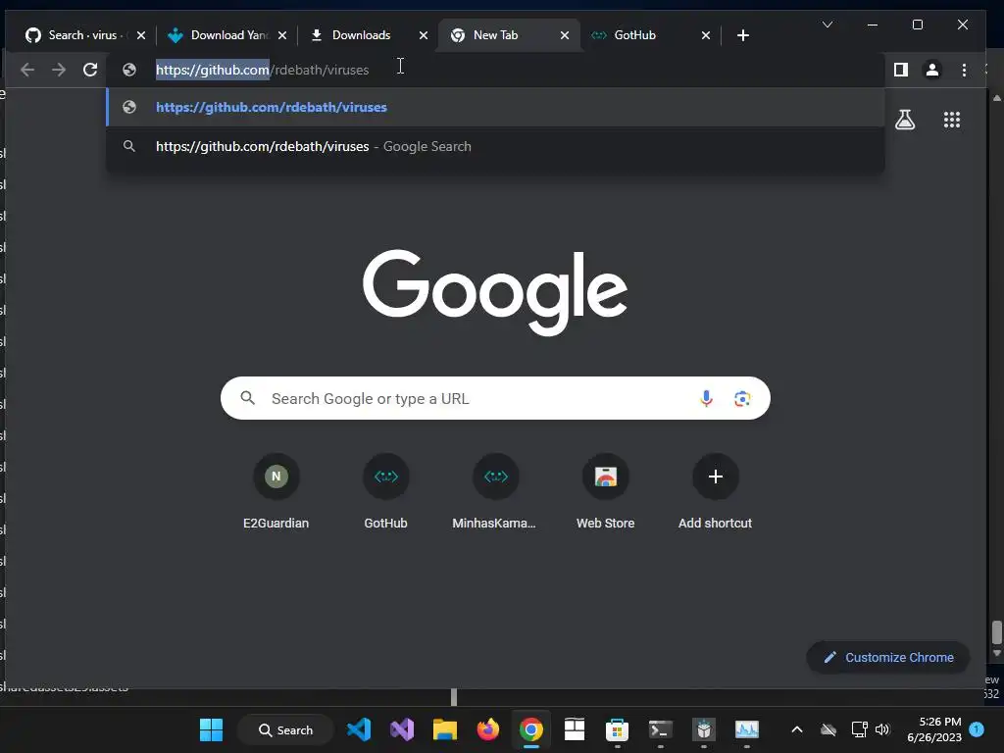Open GotHub shortcut tile
Image resolution: width=1004 pixels, height=753 pixels.
[385, 492]
